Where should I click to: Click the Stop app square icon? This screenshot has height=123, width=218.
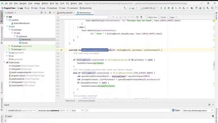click(x=187, y=8)
